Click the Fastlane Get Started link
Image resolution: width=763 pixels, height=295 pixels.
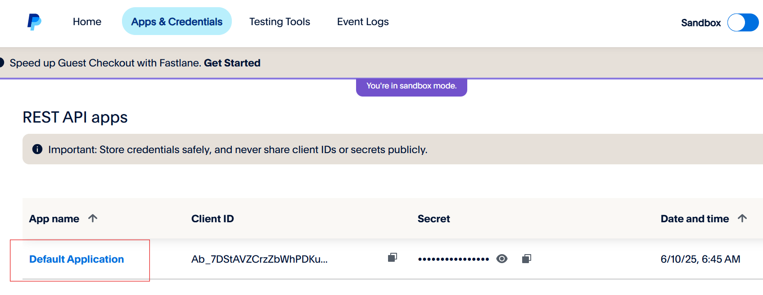point(232,63)
